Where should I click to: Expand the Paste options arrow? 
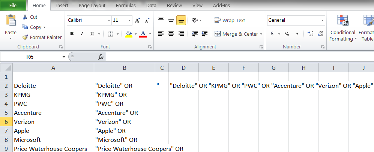point(11,38)
